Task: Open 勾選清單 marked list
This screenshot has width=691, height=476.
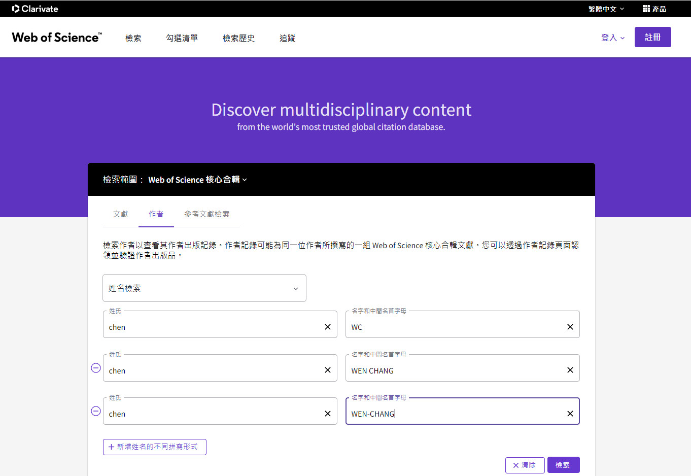Action: click(182, 38)
